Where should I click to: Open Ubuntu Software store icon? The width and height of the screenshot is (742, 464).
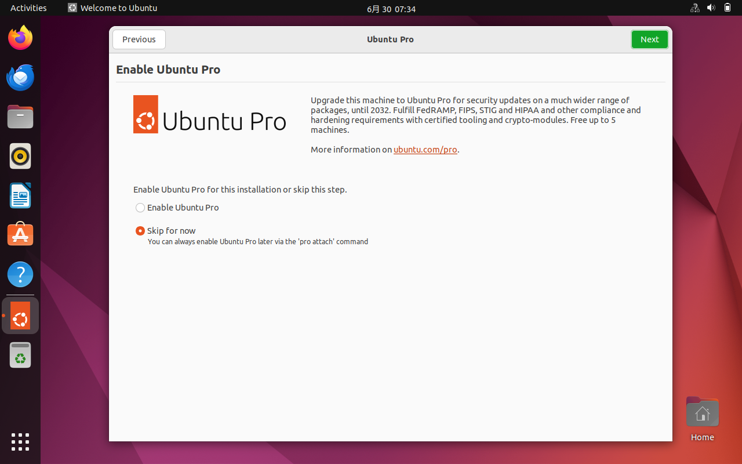pos(20,235)
